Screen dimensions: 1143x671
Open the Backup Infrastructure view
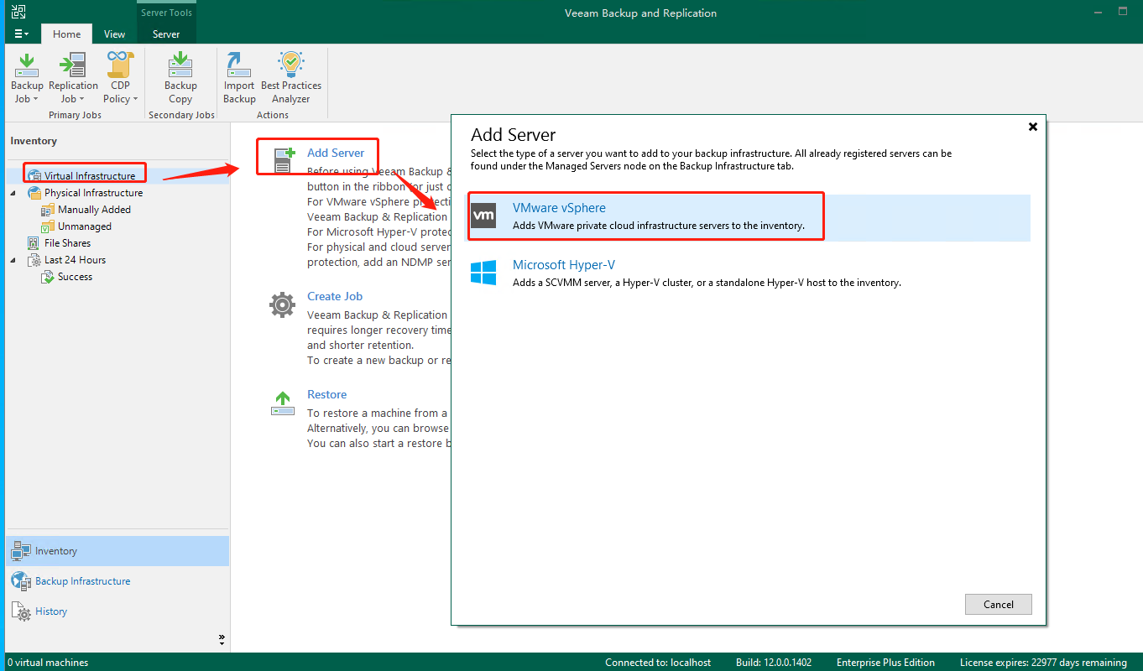pyautogui.click(x=117, y=581)
